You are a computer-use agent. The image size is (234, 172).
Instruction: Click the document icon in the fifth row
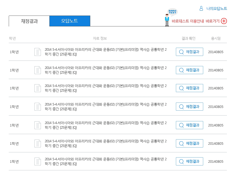pyautogui.click(x=38, y=125)
